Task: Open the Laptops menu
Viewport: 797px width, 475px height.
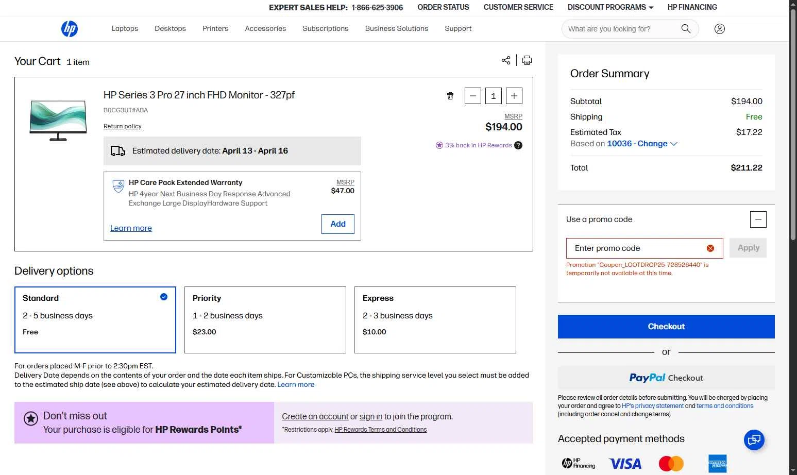Action: (x=125, y=29)
